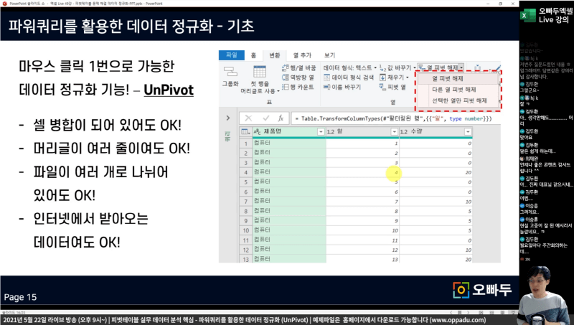
Task: Click the 1.2 type icon of 일 column
Action: pos(331,132)
